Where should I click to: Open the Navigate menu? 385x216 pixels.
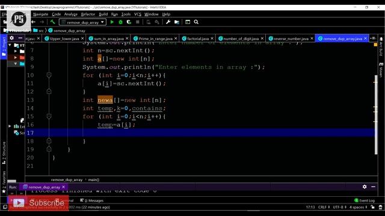pyautogui.click(x=40, y=14)
